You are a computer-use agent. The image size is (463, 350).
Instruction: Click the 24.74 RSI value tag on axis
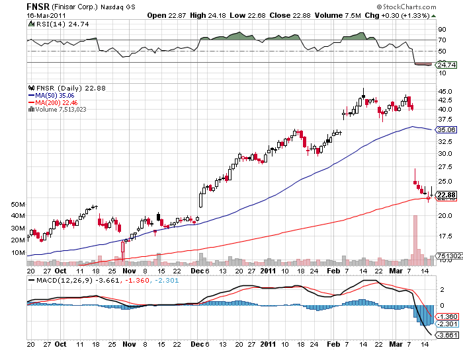click(446, 65)
